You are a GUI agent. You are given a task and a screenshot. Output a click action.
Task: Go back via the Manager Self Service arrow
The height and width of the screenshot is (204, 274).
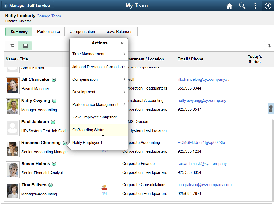pos(6,5)
